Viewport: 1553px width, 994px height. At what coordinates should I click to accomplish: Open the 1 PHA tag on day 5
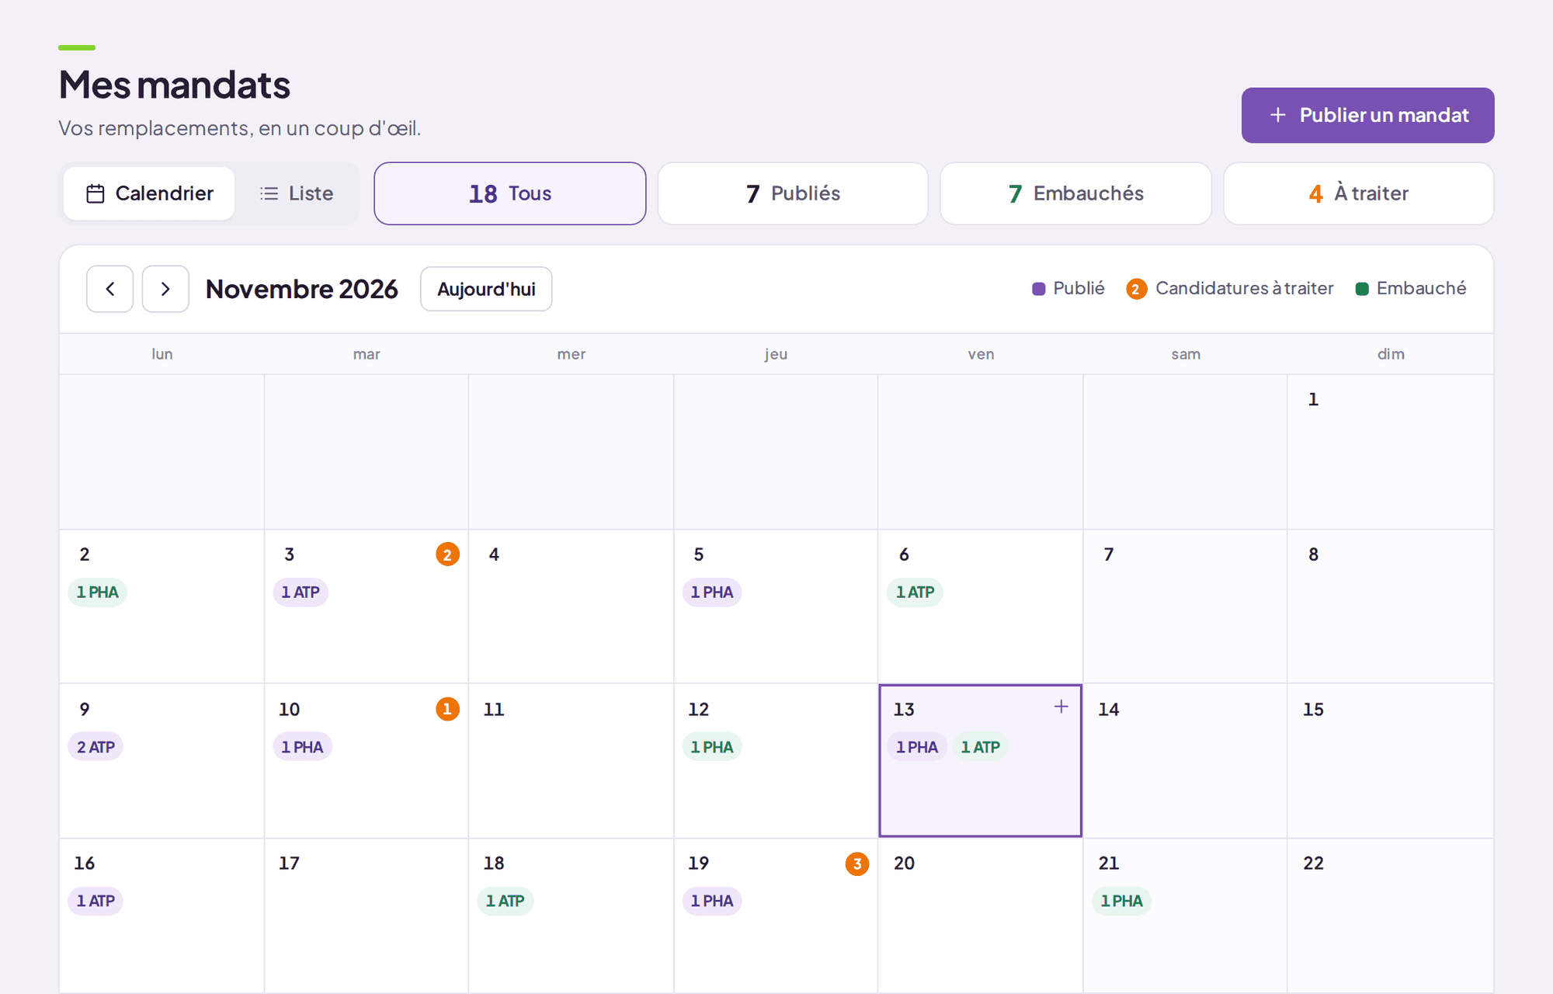pyautogui.click(x=712, y=593)
